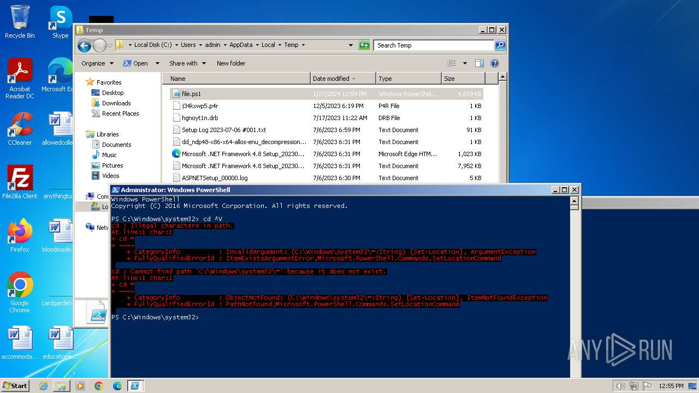Open the PowerShell window title-bar icon menu

[116, 190]
